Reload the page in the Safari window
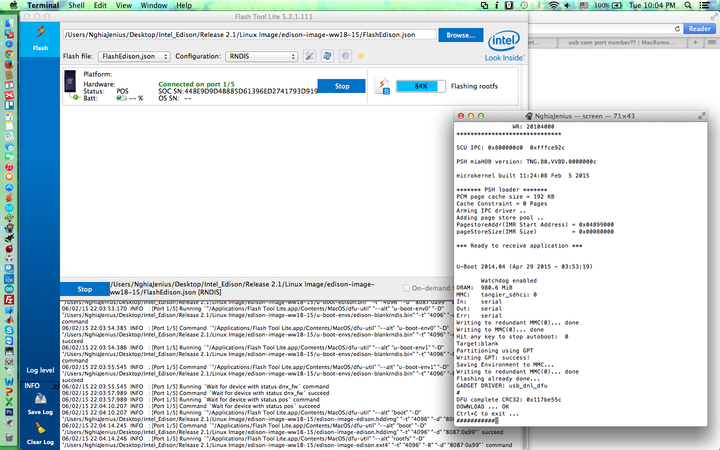This screenshot has height=450, width=720. click(677, 29)
